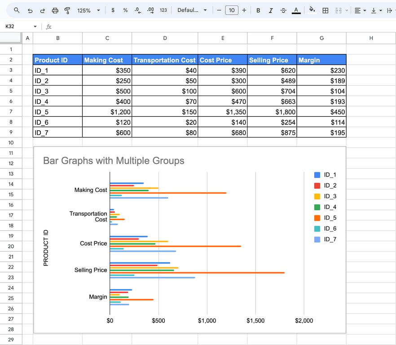
Task: Click the font size field showing 10
Action: click(232, 10)
